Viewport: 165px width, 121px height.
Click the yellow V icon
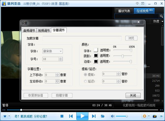(154, 116)
